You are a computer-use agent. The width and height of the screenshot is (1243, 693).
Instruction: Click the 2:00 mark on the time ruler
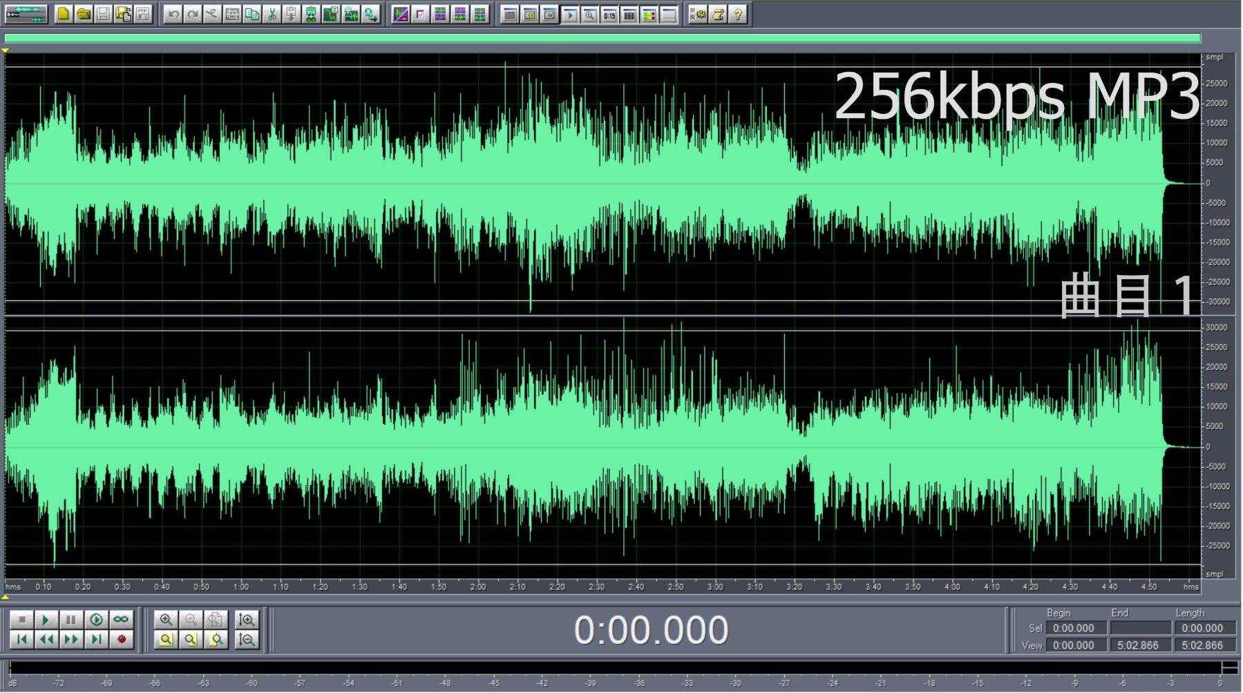[x=477, y=587]
